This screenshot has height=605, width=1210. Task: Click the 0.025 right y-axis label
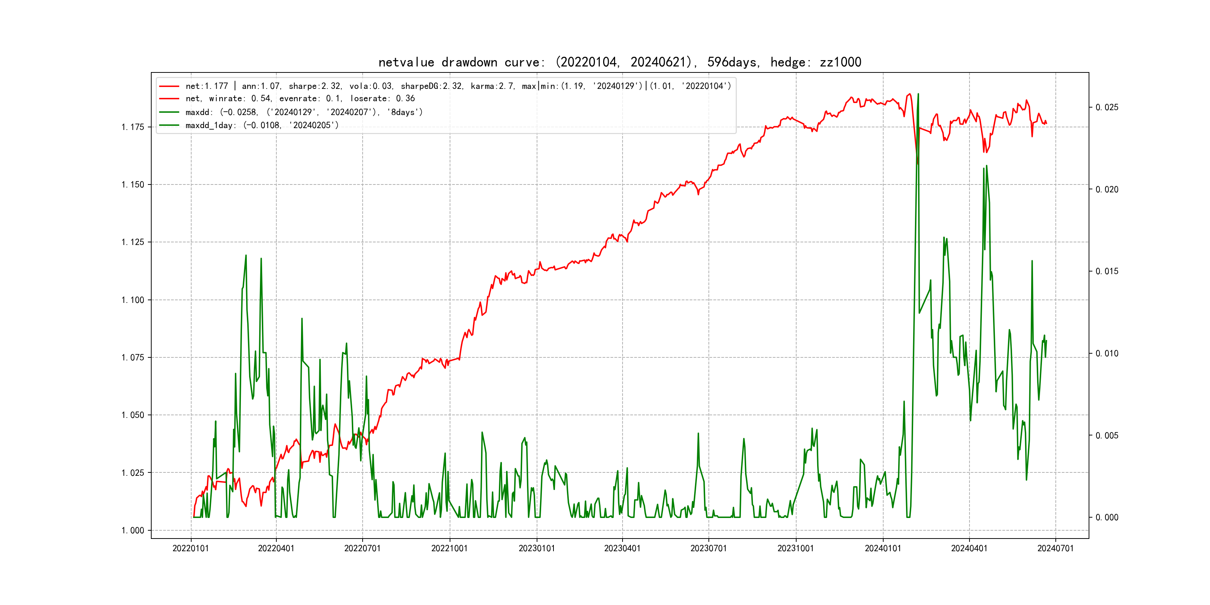(x=1107, y=108)
